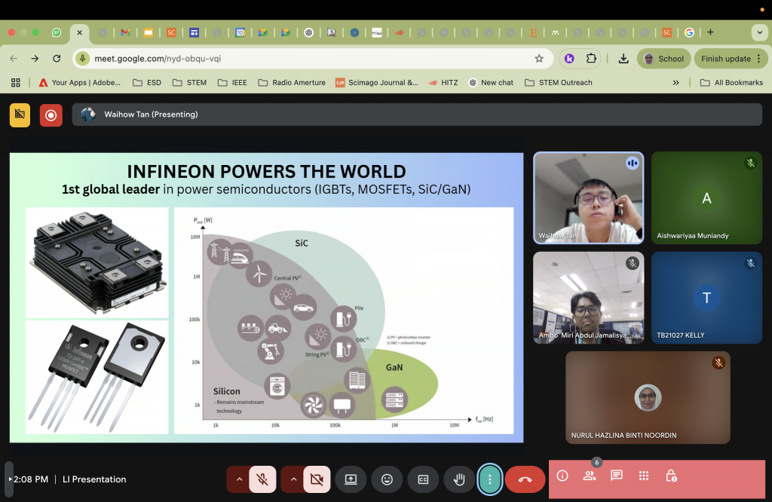Click the microphone permission icon in address bar
Screen dimensions: 772x502
[83, 59]
